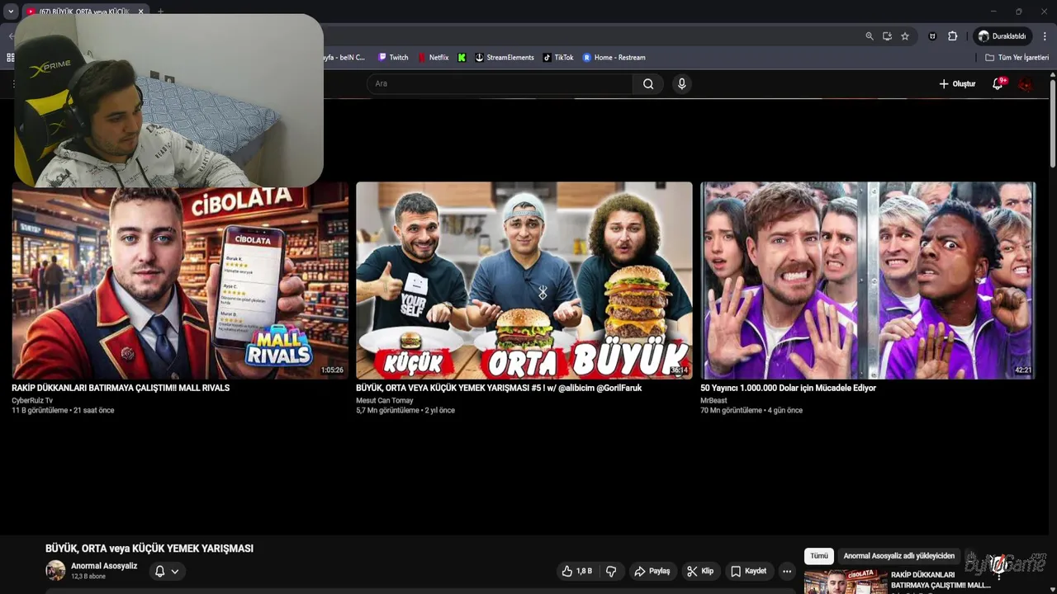Open the subscription notification bell dropdown
This screenshot has width=1057, height=594.
tap(167, 571)
